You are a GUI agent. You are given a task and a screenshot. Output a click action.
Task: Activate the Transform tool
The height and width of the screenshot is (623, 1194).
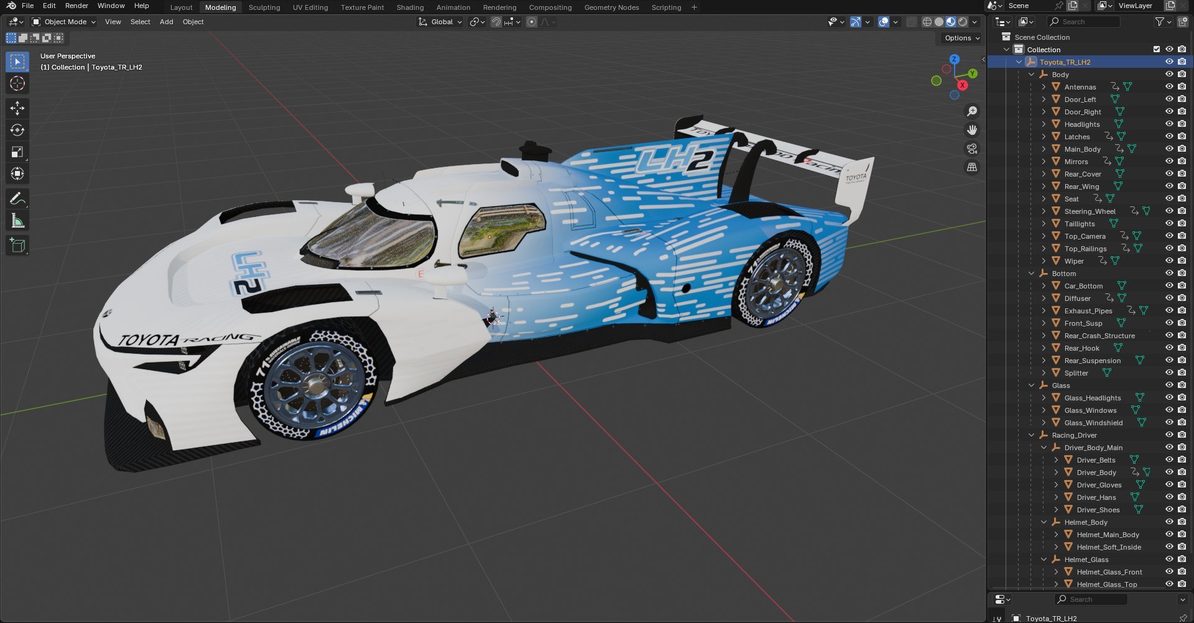point(17,173)
